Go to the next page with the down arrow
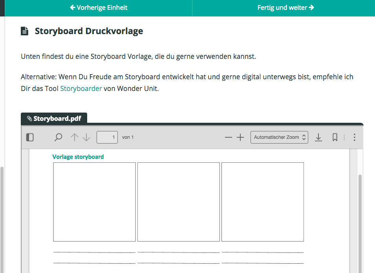 click(86, 137)
